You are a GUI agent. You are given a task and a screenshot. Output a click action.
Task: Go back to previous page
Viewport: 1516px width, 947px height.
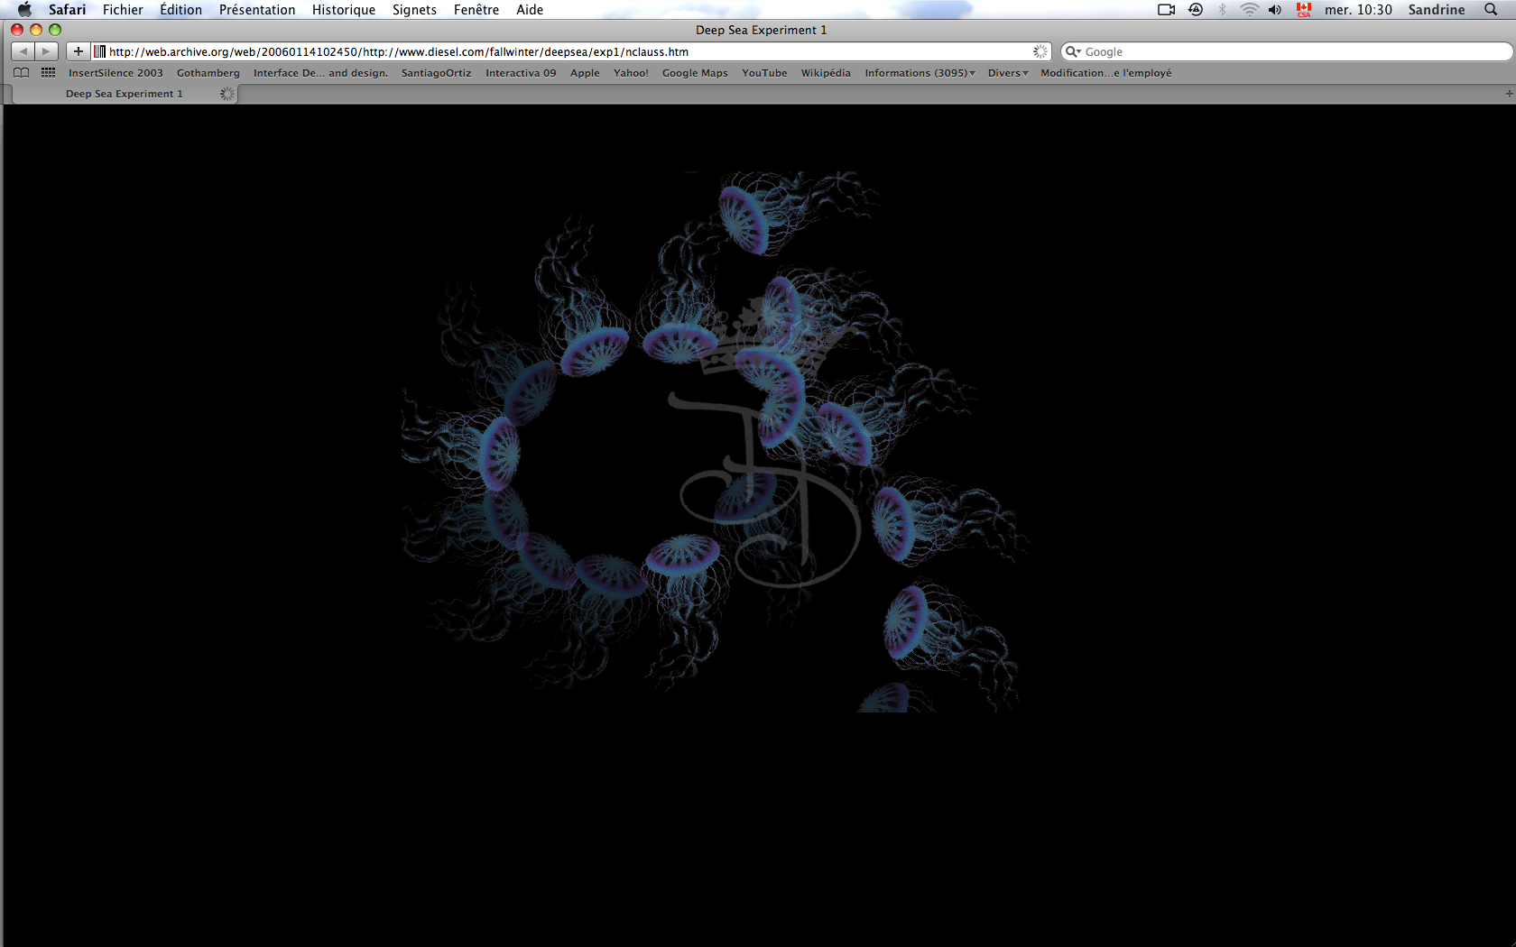[23, 51]
